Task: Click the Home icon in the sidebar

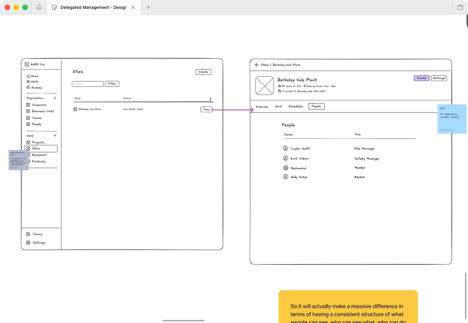Action: pyautogui.click(x=28, y=76)
